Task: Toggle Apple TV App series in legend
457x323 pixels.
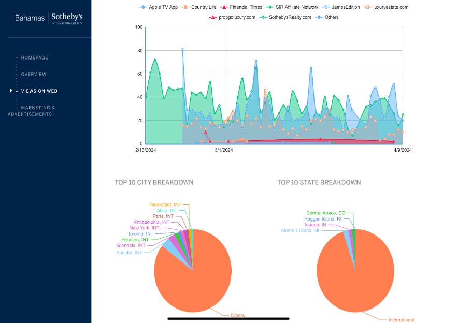Action: tap(159, 7)
